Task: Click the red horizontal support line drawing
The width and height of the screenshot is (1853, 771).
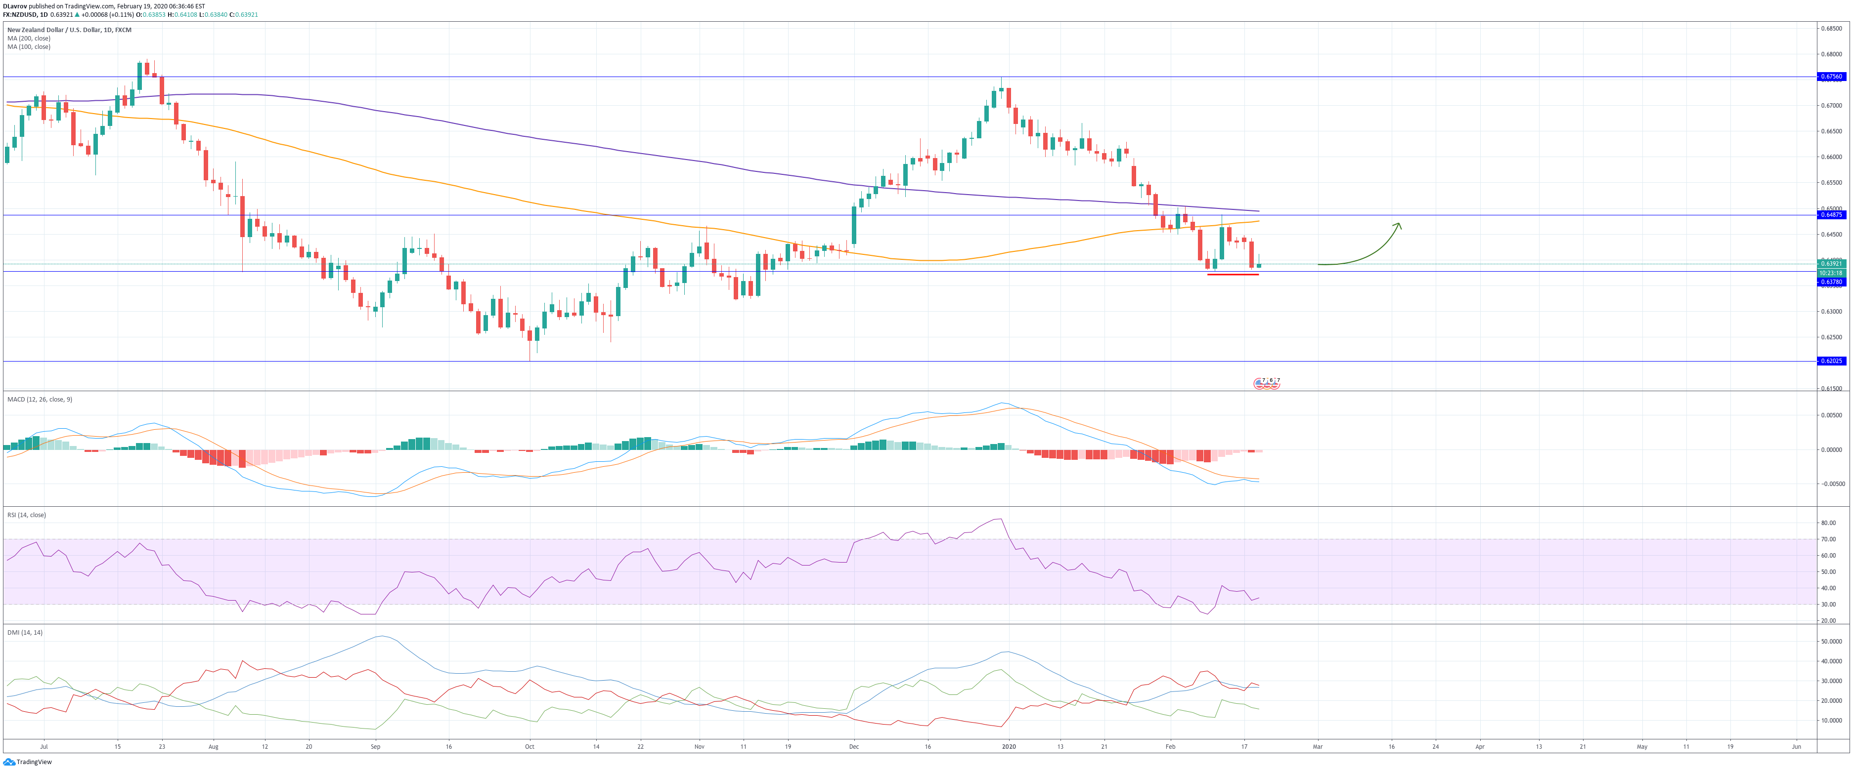Action: (1232, 275)
